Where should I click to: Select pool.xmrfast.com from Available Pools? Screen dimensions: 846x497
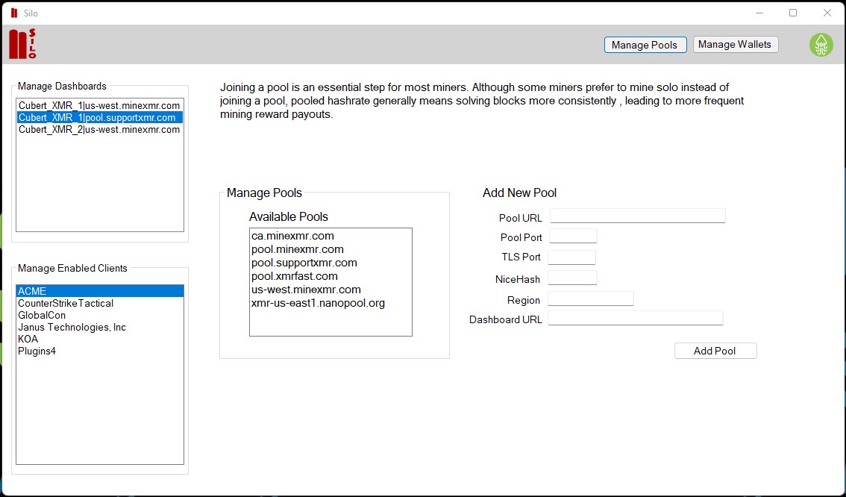[x=295, y=276]
